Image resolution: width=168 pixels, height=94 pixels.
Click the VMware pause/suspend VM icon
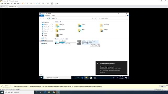(x=22, y=3)
